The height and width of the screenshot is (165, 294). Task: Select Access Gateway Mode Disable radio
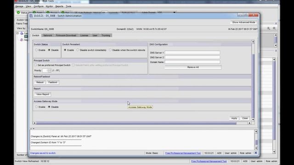(x=49, y=107)
